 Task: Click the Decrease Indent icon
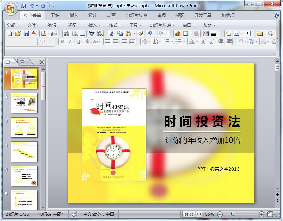[221, 42]
